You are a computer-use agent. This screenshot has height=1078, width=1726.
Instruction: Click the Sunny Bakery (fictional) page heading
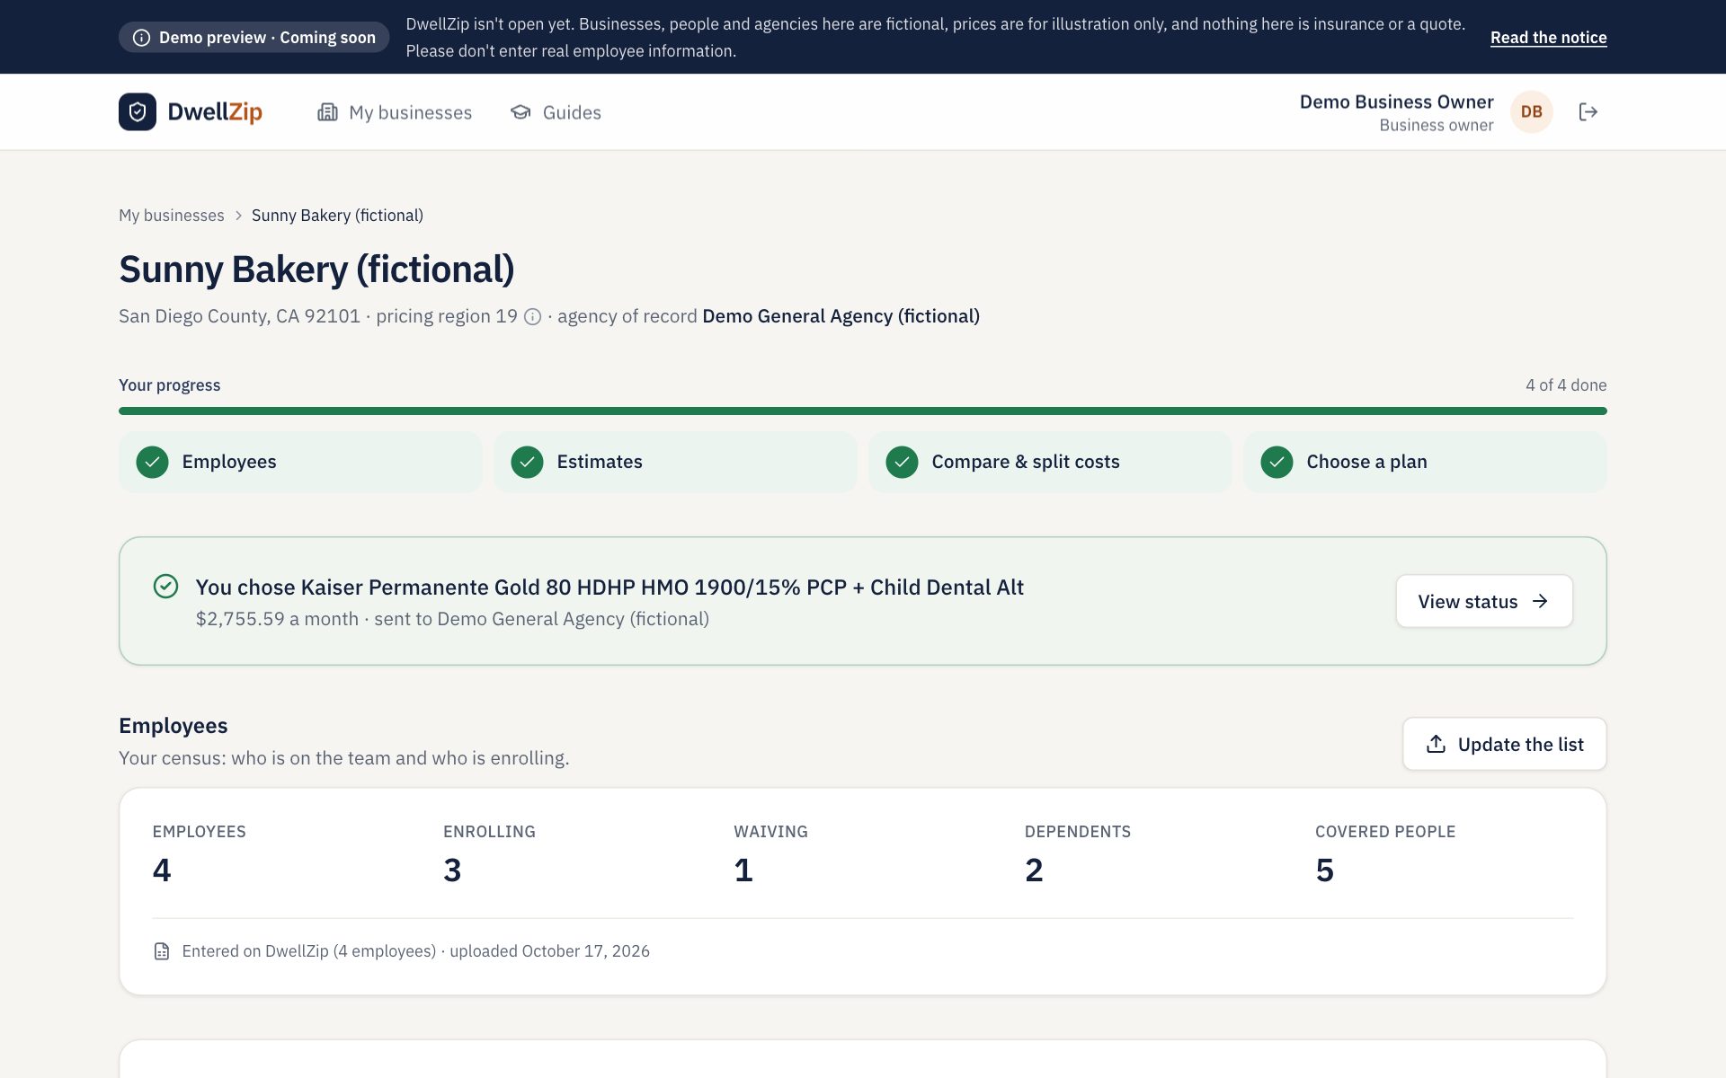[x=316, y=269]
